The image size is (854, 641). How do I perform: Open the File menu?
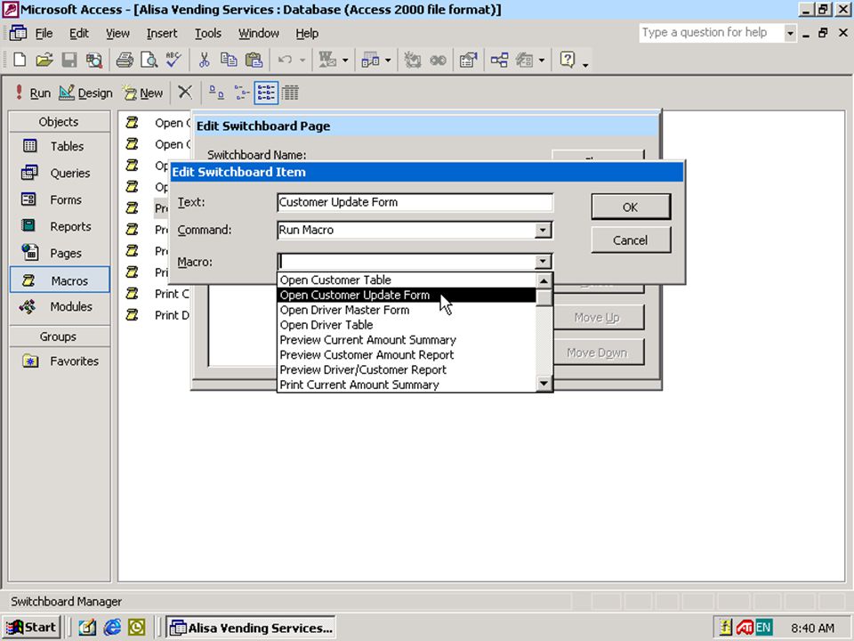coord(44,33)
